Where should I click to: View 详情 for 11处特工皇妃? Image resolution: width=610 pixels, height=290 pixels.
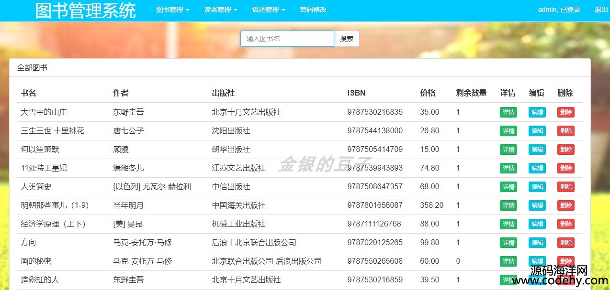[508, 168]
